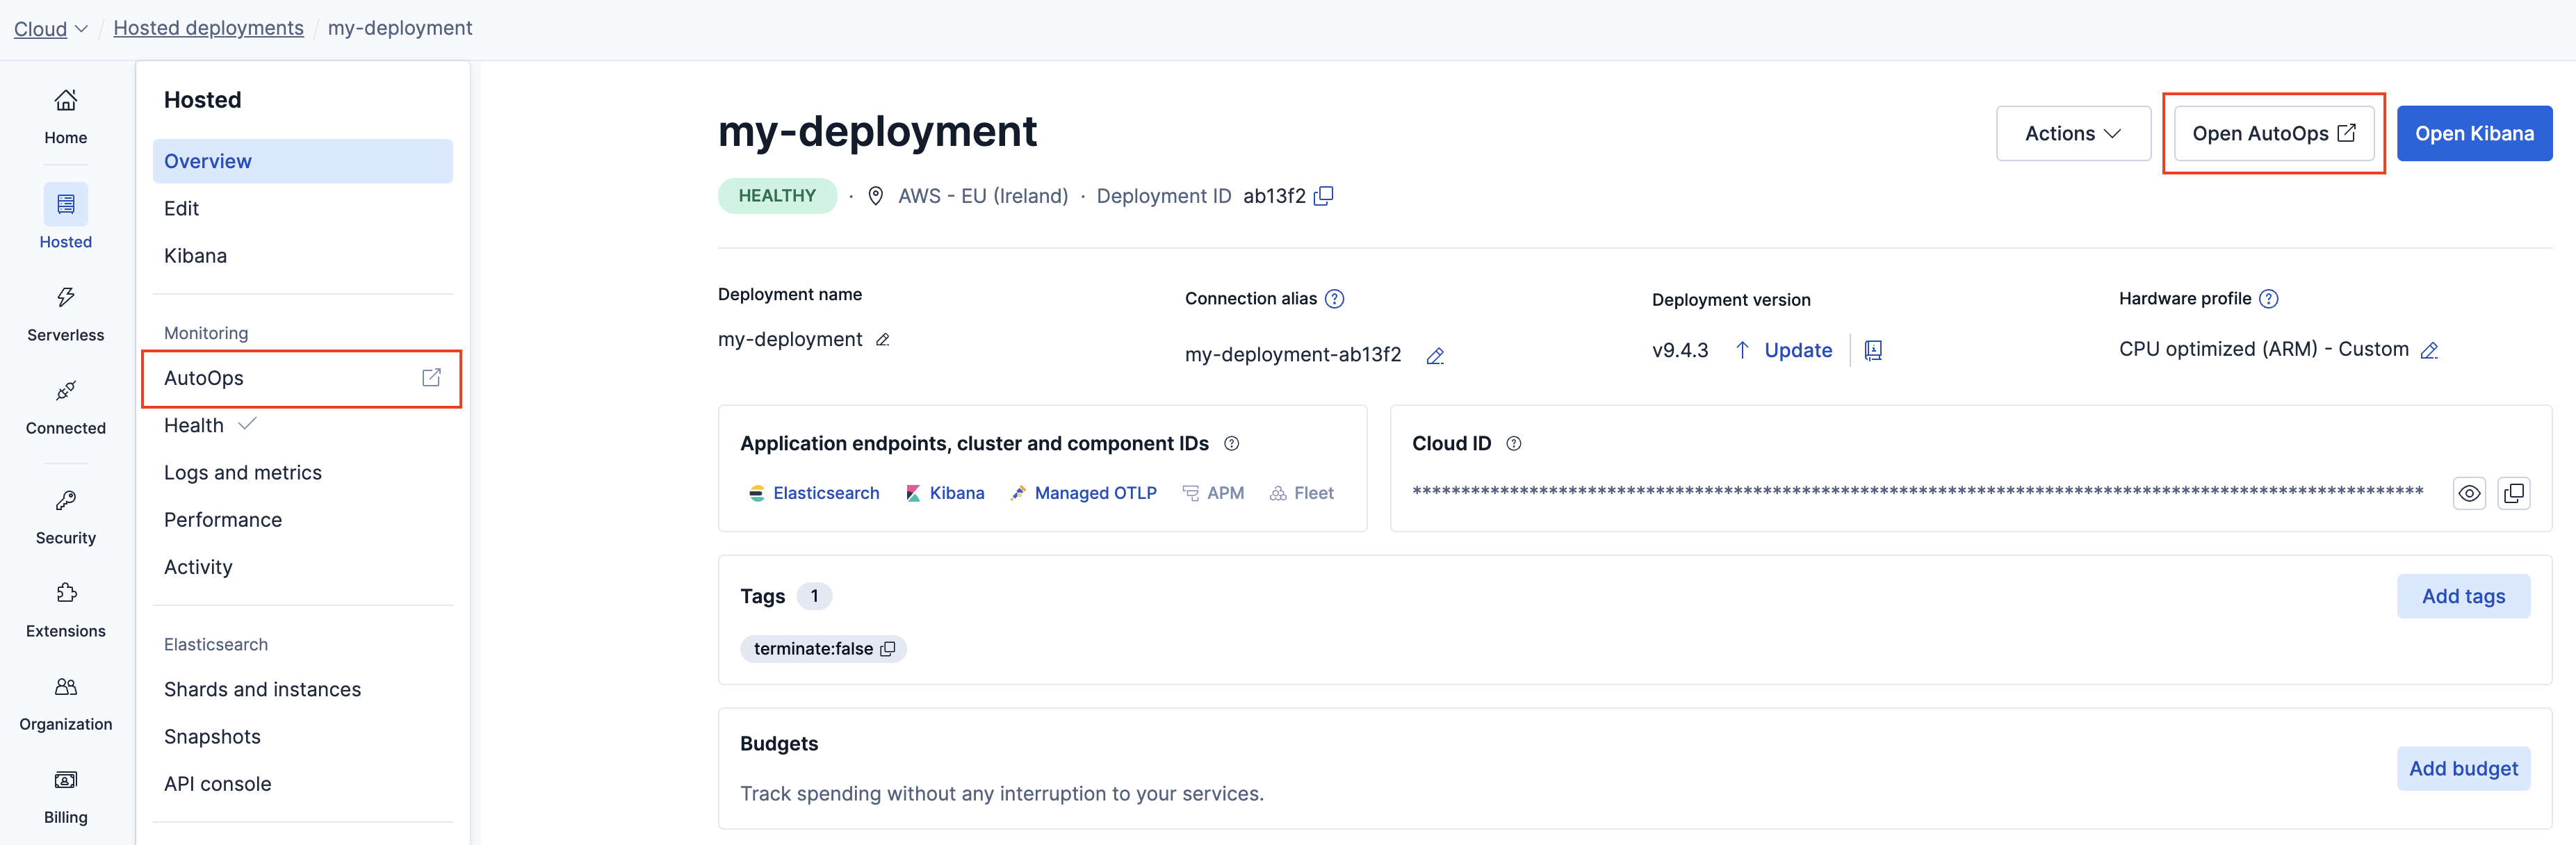Screen dimensions: 2576x845
Task: Click the my-deployment-ab13f2 alias text
Action: 1293,355
